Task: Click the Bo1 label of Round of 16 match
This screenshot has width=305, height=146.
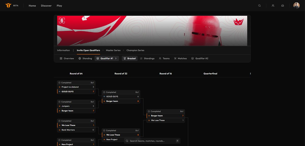Action: click(x=182, y=111)
